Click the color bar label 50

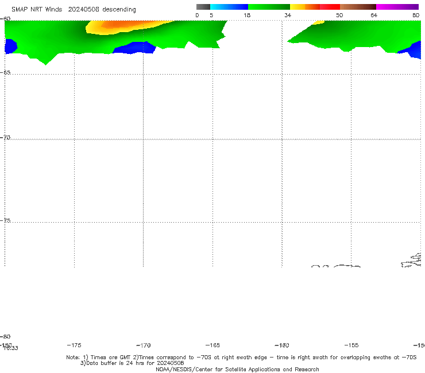[x=339, y=15]
